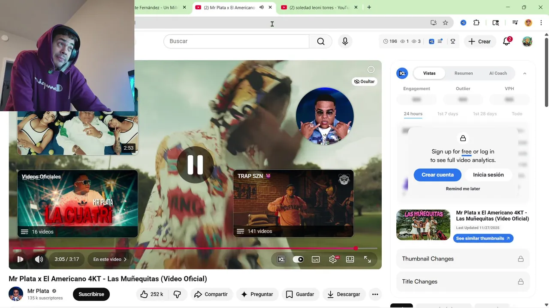The height and width of the screenshot is (308, 549).
Task: Open more actions three-dot menu
Action: click(x=375, y=294)
